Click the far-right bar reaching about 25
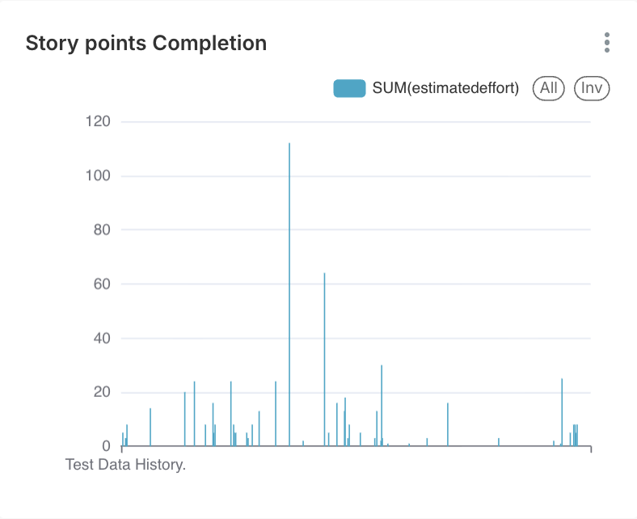 click(562, 411)
